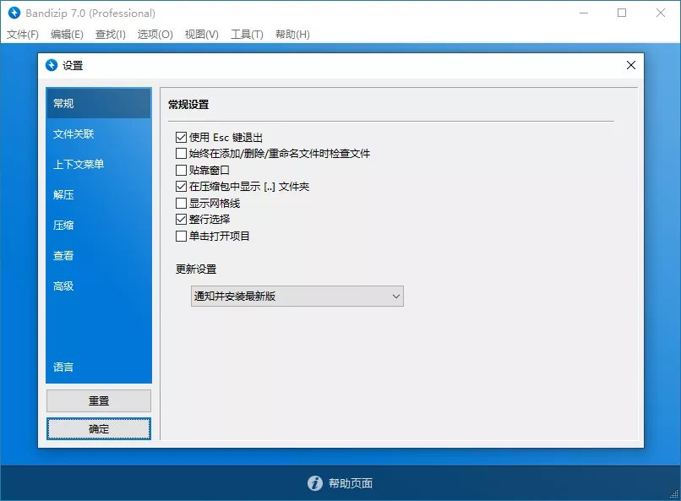Uncheck 在压缩包中显示 [..] 文件夹

[x=183, y=187]
